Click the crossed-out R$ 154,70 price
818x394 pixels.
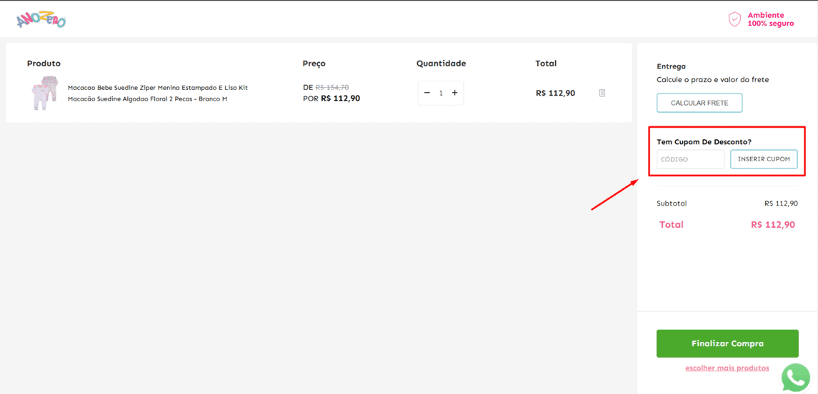[332, 87]
